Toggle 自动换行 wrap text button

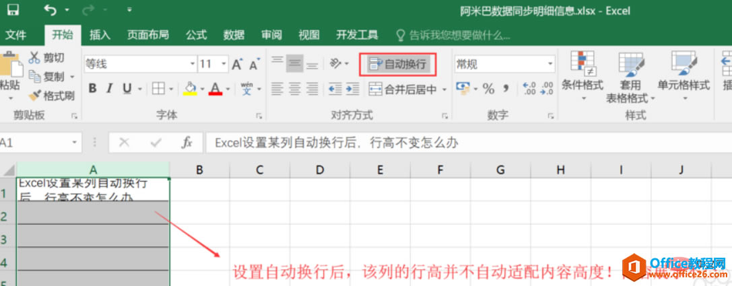(398, 65)
